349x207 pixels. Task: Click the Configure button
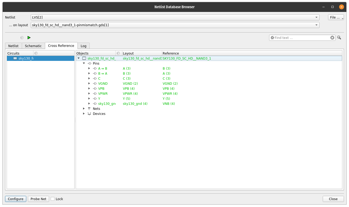(16, 199)
